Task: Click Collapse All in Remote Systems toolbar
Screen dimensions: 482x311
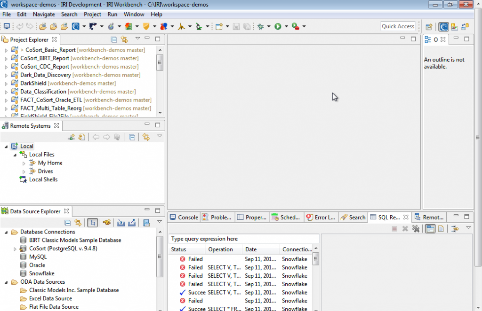Action: click(x=132, y=137)
